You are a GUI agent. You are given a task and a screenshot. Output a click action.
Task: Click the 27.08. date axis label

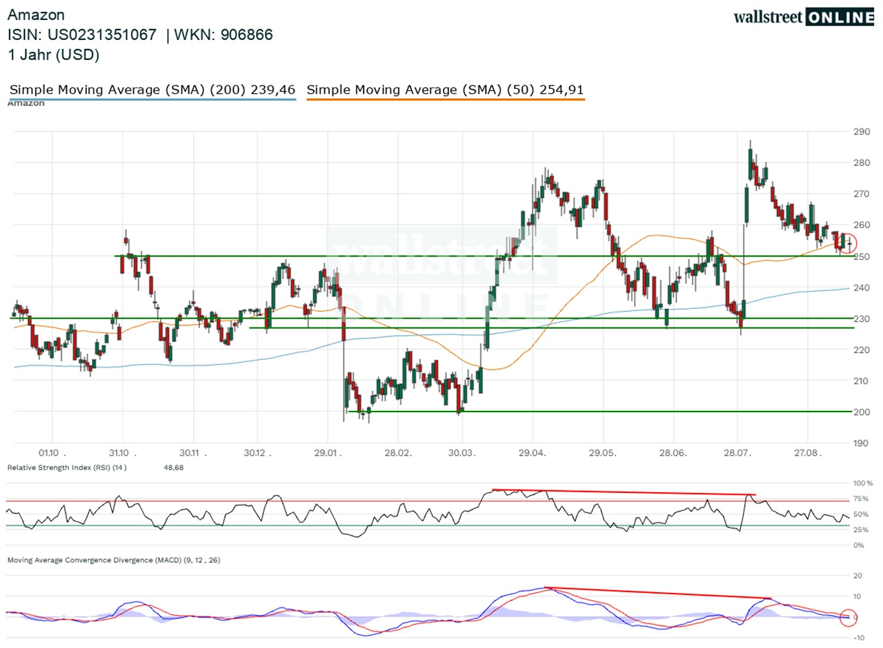pos(806,453)
